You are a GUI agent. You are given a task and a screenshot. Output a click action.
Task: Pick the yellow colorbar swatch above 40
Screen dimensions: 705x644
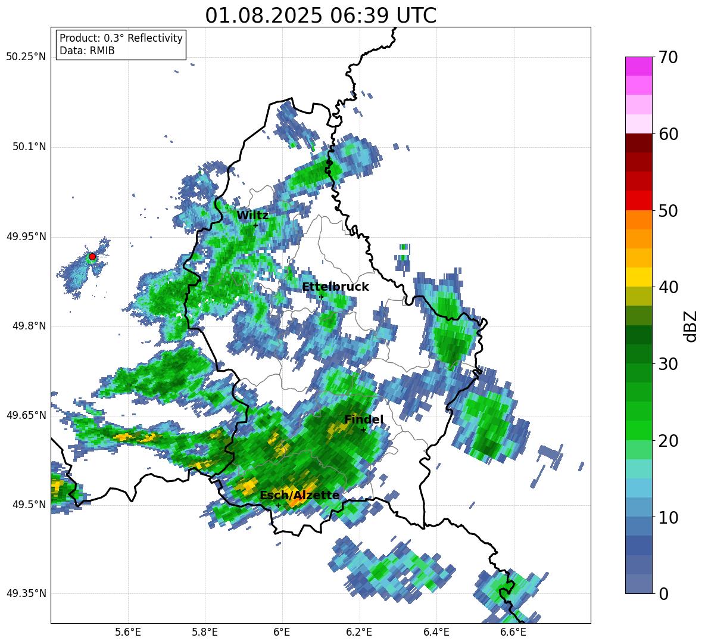639,276
